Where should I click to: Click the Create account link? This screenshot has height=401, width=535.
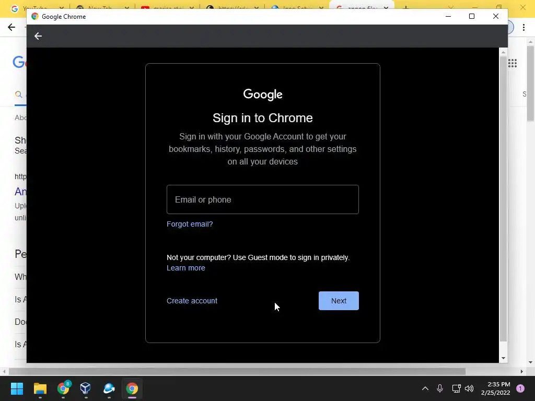[192, 301]
